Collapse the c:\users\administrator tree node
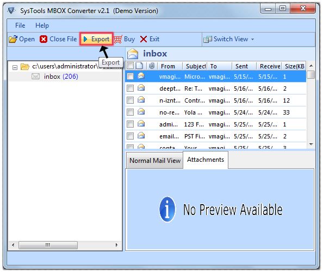This screenshot has width=323, height=272. coord(15,67)
